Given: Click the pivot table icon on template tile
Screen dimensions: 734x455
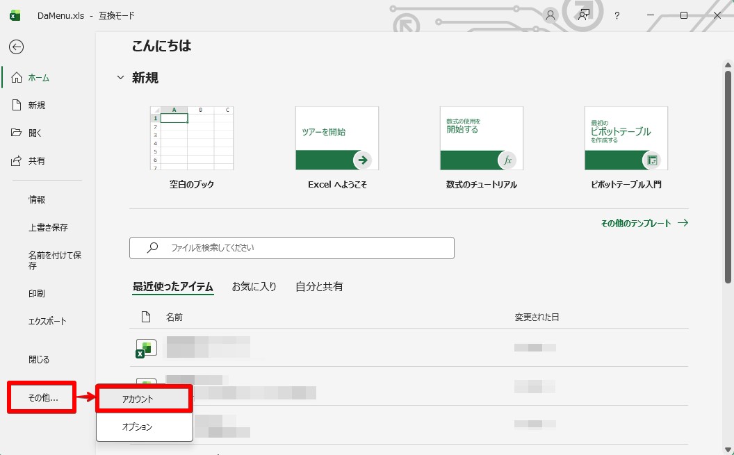Looking at the screenshot, I should [652, 160].
